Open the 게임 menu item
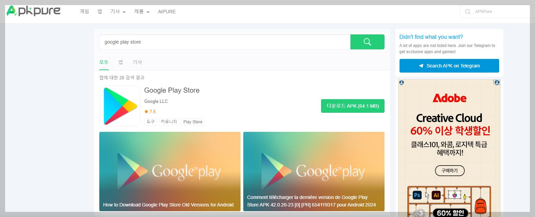535x217 pixels. (x=84, y=12)
